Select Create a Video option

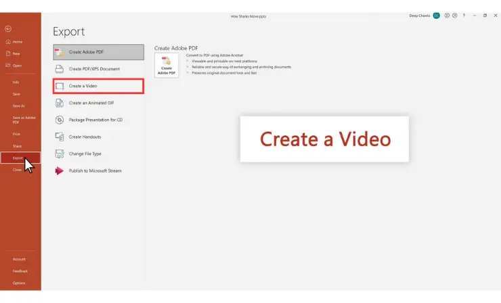pyautogui.click(x=98, y=86)
